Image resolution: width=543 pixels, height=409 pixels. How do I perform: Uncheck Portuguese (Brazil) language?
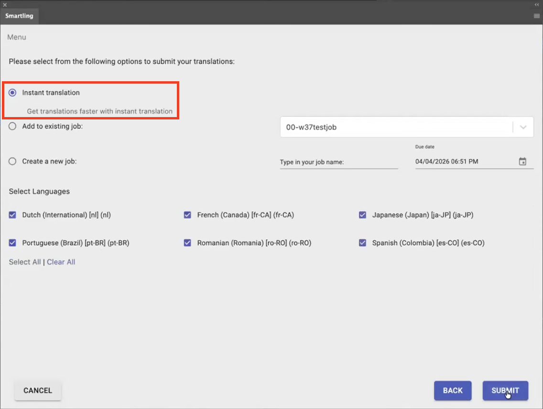click(12, 243)
